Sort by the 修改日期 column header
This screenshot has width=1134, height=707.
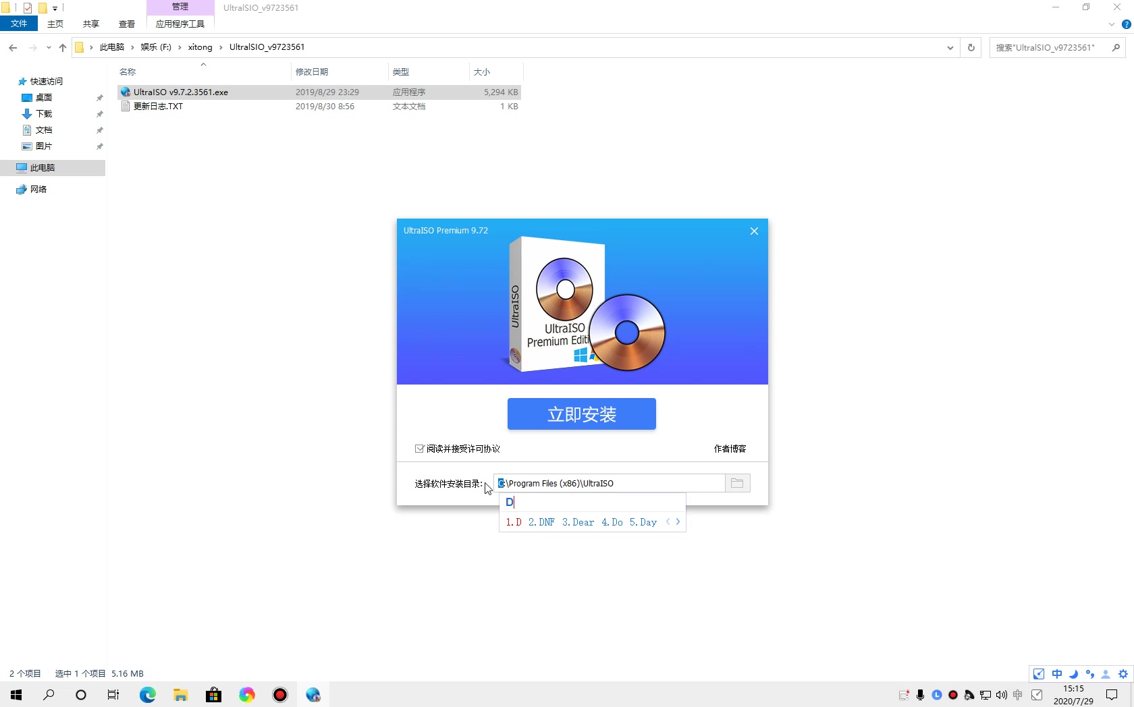pyautogui.click(x=340, y=72)
